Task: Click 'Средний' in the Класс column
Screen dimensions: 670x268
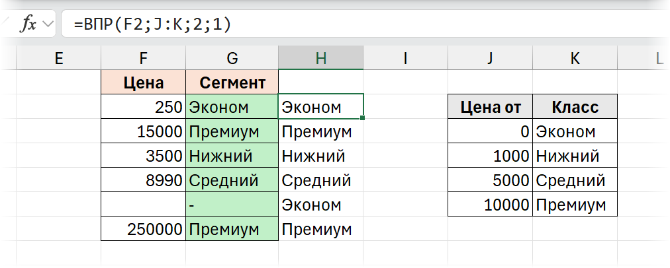Action: pyautogui.click(x=575, y=180)
